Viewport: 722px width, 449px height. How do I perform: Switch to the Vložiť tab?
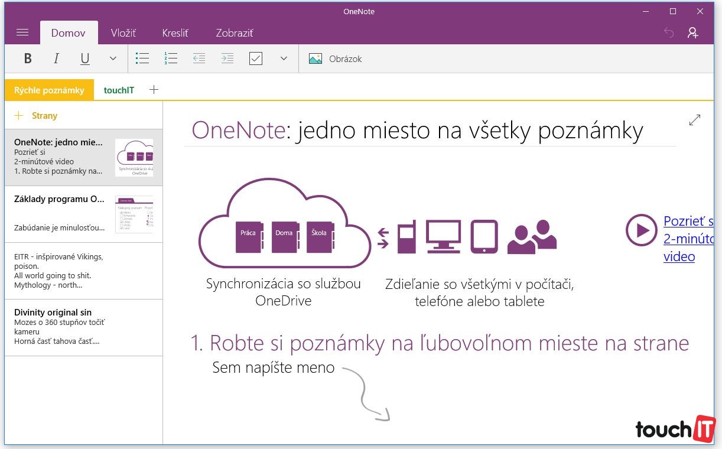pyautogui.click(x=123, y=33)
